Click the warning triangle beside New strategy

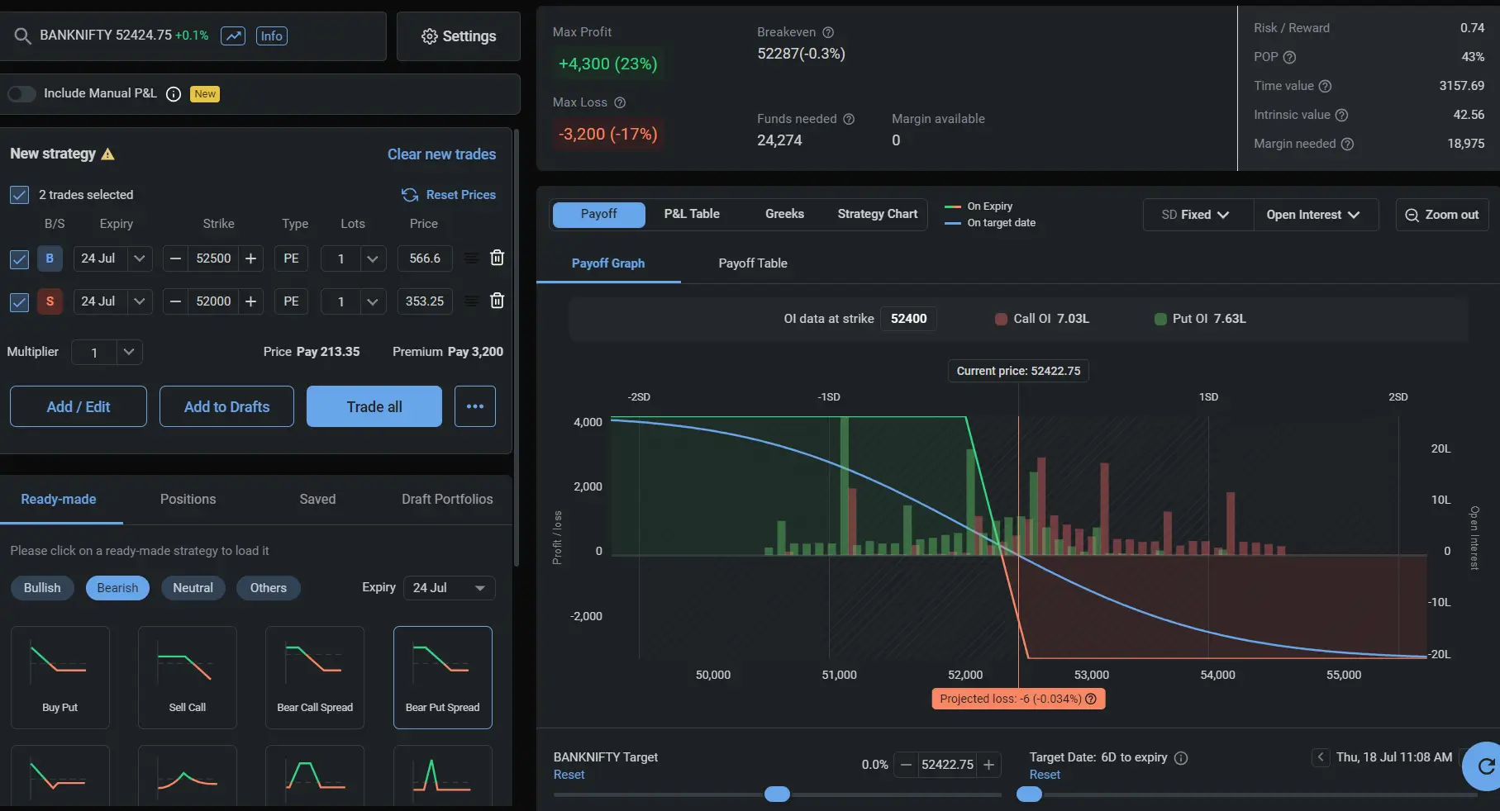point(107,154)
